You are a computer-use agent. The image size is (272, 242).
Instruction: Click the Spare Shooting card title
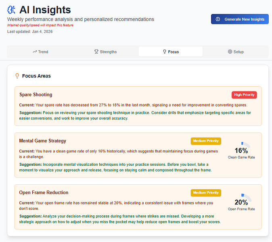tap(36, 95)
